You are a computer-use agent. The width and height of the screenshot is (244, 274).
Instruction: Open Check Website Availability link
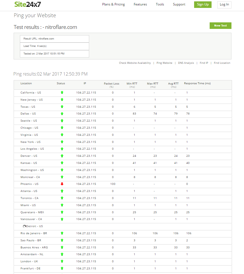tap(135, 63)
